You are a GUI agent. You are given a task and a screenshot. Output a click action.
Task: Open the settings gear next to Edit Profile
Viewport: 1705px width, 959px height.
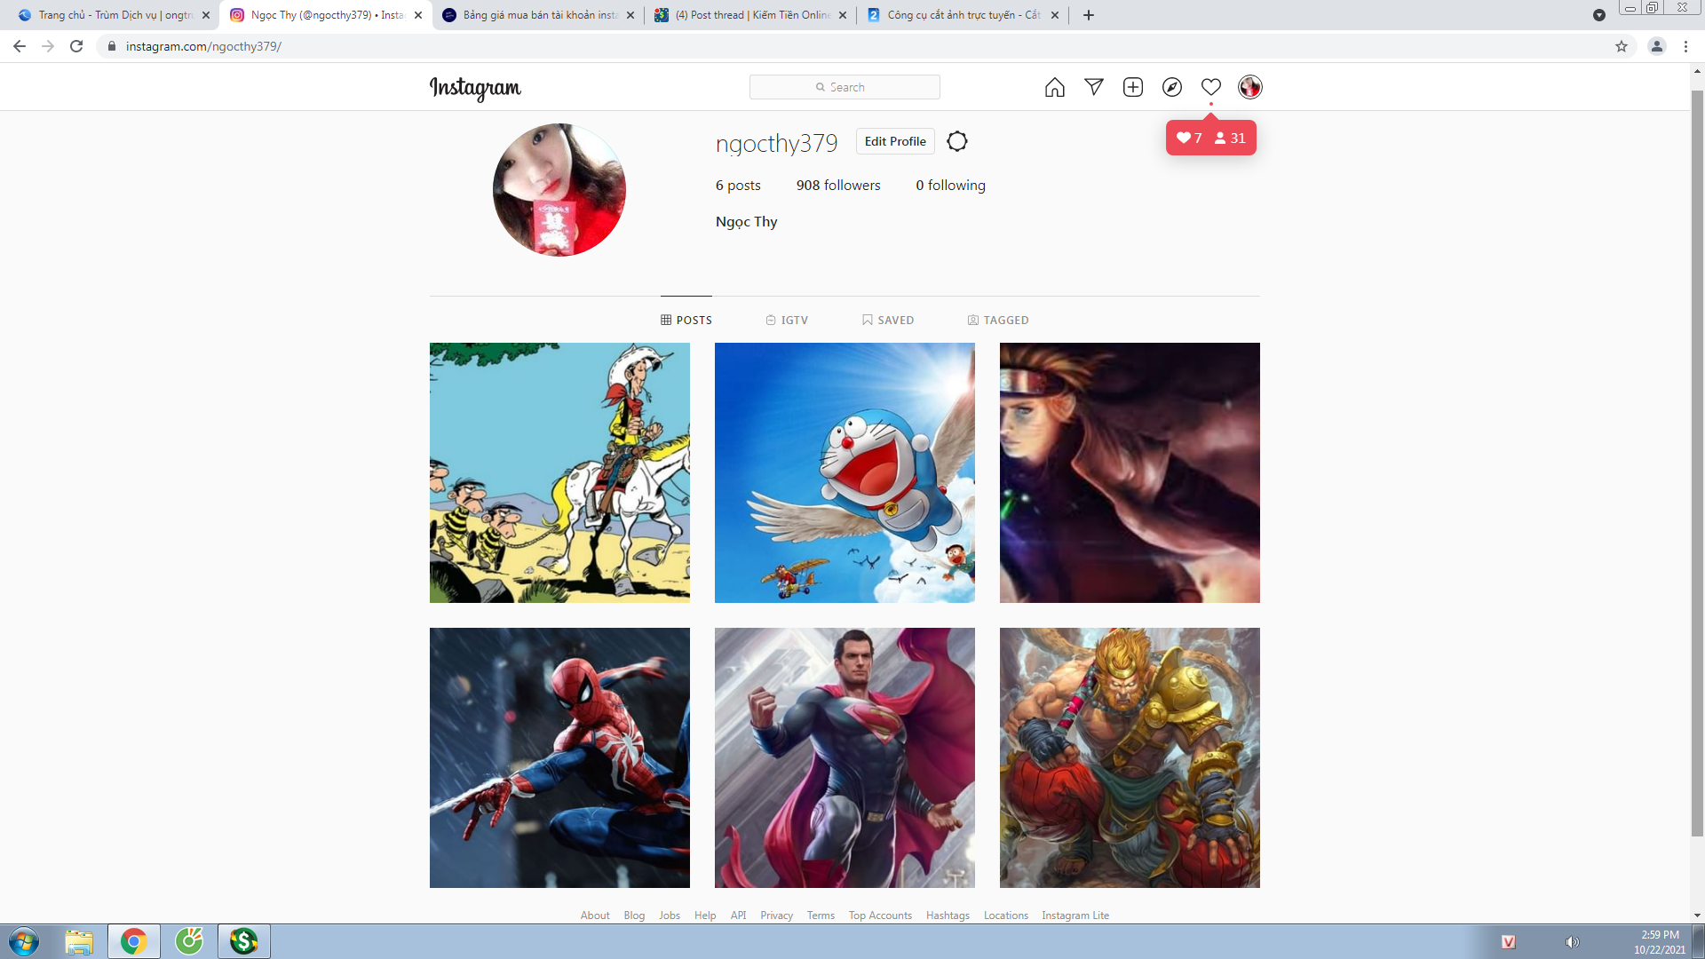(x=956, y=141)
